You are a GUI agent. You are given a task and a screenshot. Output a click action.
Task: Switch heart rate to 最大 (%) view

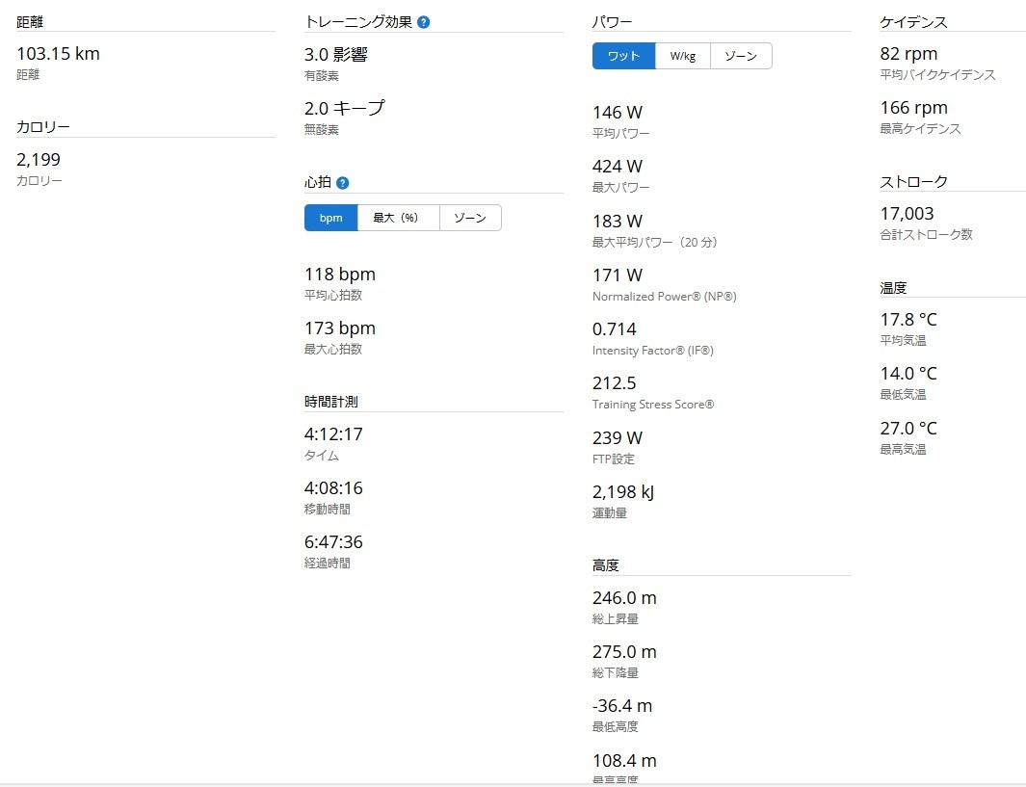pos(399,218)
